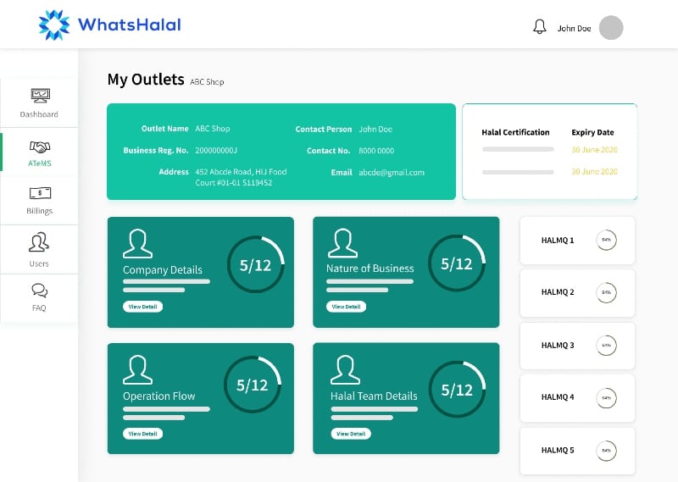Click the Outlet Name value ABC Shop
The height and width of the screenshot is (482, 678).
[x=213, y=129]
